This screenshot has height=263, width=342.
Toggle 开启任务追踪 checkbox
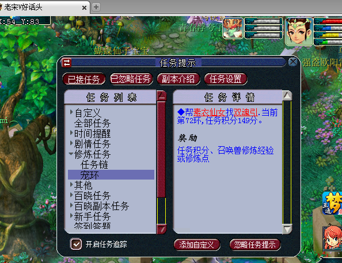pyautogui.click(x=76, y=244)
